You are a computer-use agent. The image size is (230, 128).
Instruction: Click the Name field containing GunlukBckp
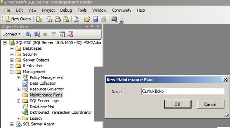[x=182, y=91]
